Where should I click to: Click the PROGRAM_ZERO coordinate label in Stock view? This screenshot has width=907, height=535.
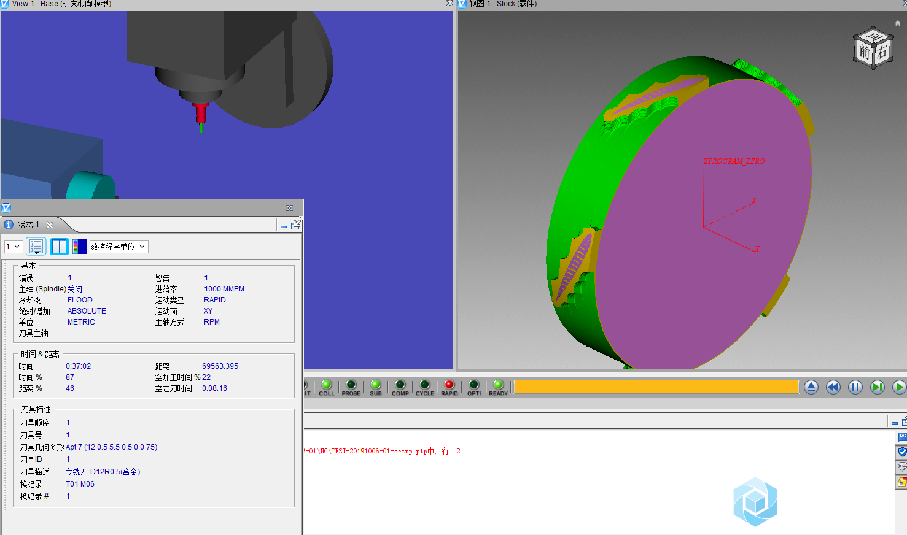pos(734,161)
